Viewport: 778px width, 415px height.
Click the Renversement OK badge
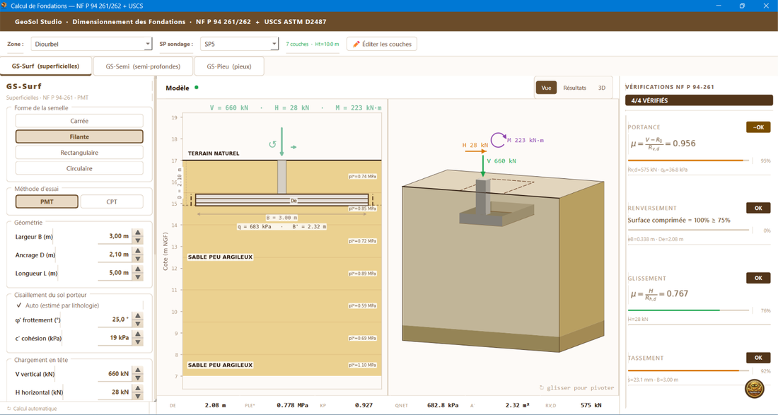[758, 209]
